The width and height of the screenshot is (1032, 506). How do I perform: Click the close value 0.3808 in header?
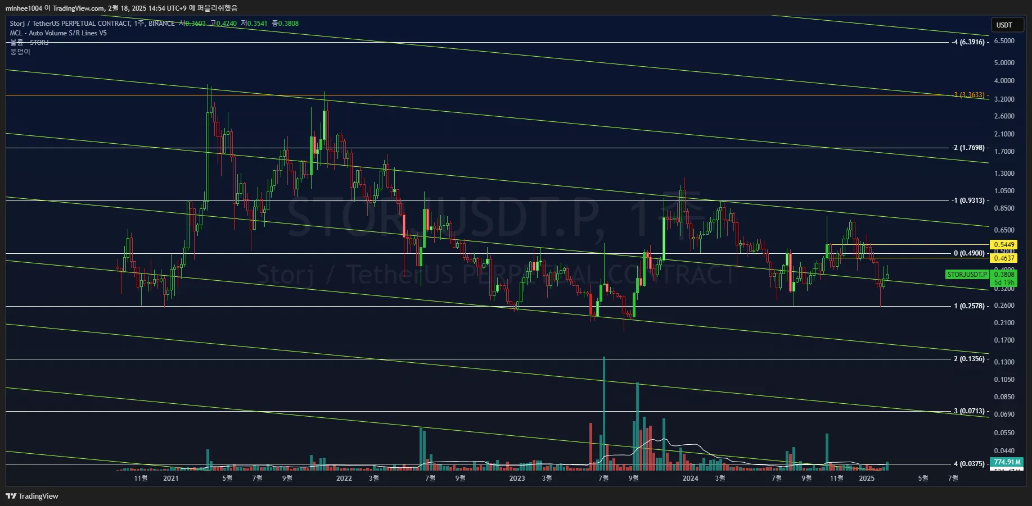click(288, 24)
